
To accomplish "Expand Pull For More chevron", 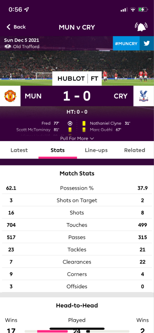I will 92,139.
